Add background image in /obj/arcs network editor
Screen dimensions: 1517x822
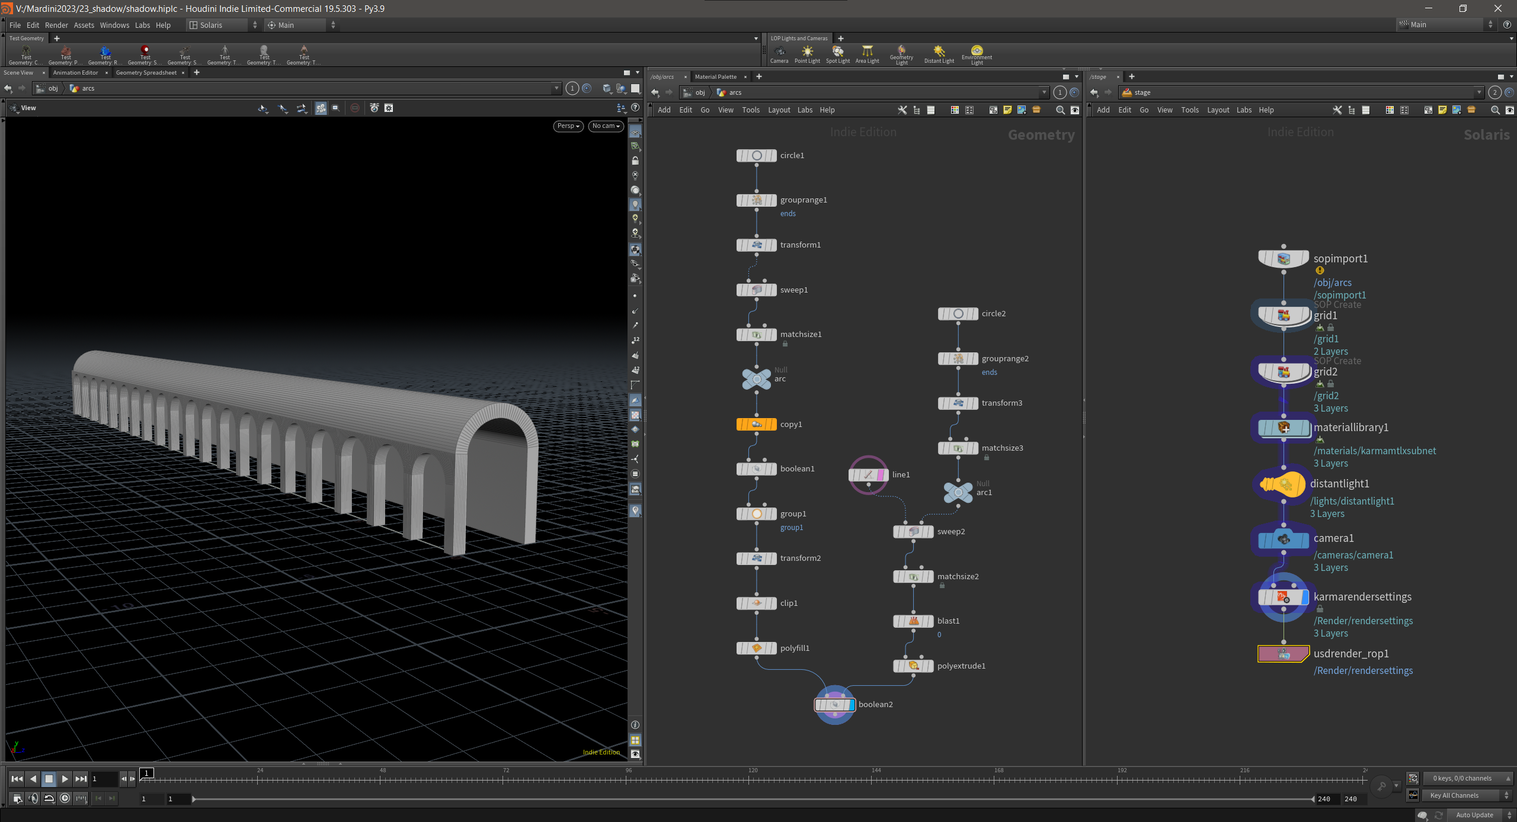(1022, 110)
